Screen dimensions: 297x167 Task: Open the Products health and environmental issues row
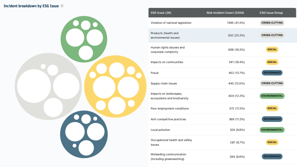[165, 35]
